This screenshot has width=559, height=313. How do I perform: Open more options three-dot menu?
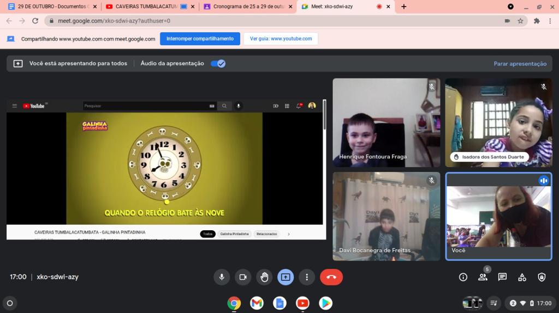(307, 277)
